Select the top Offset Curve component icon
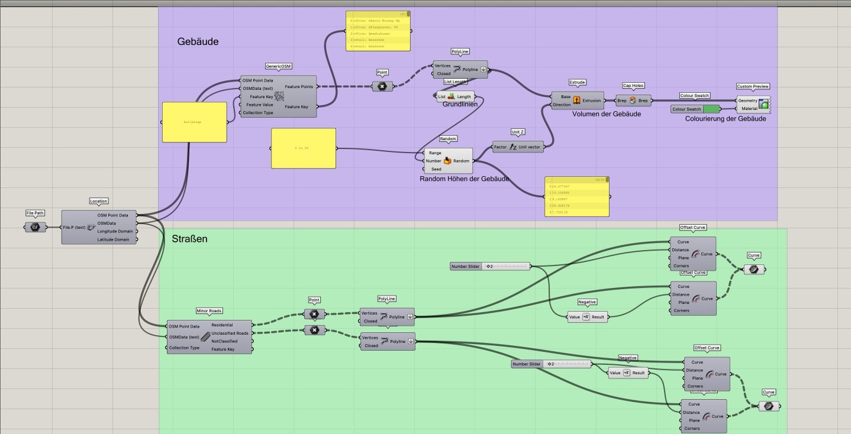Image resolution: width=851 pixels, height=434 pixels. click(x=694, y=253)
